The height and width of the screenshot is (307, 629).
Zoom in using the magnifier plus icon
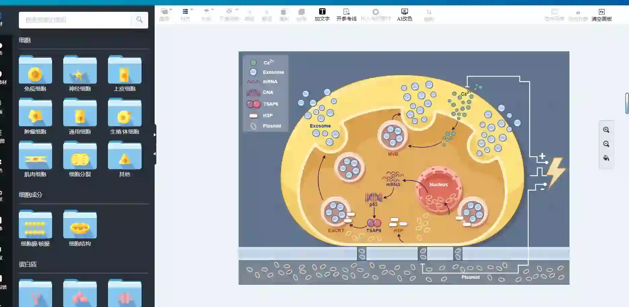coord(606,130)
